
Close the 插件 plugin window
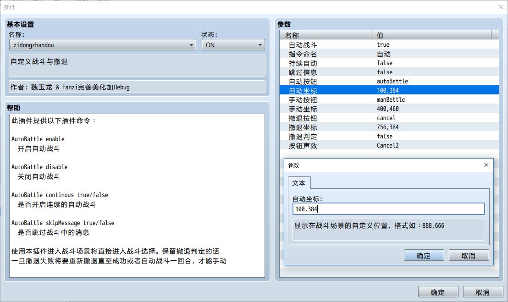(500, 7)
